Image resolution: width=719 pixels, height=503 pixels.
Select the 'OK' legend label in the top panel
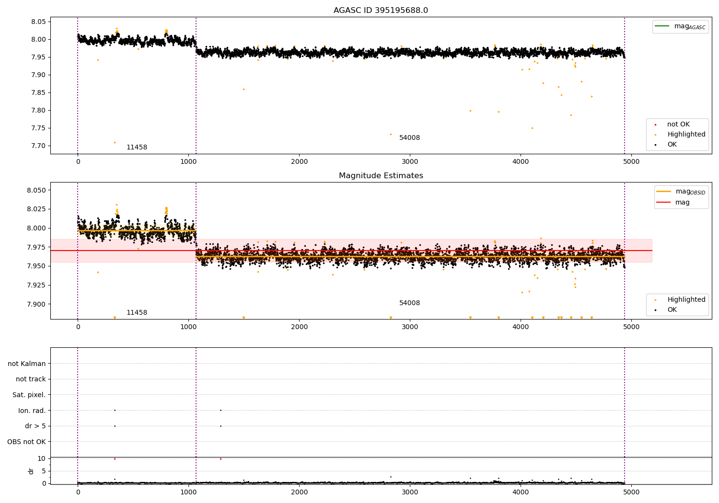tap(672, 145)
